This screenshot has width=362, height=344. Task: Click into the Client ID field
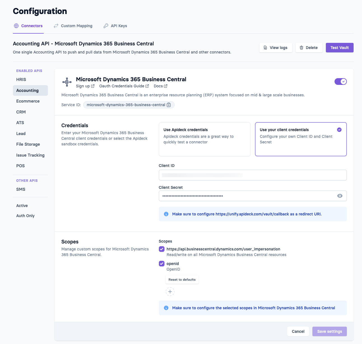pyautogui.click(x=252, y=175)
